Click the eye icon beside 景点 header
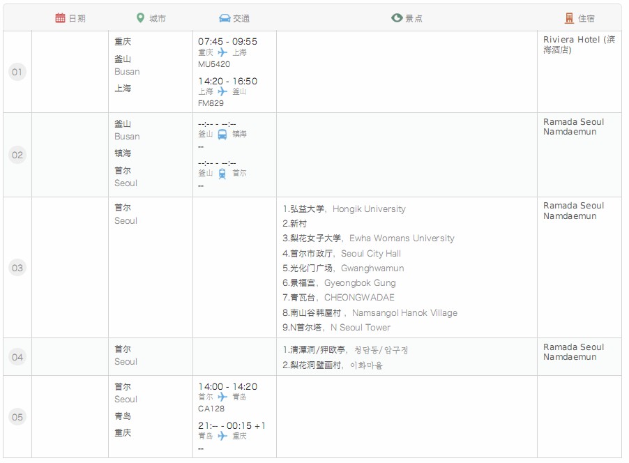This screenshot has height=463, width=629. pos(397,18)
